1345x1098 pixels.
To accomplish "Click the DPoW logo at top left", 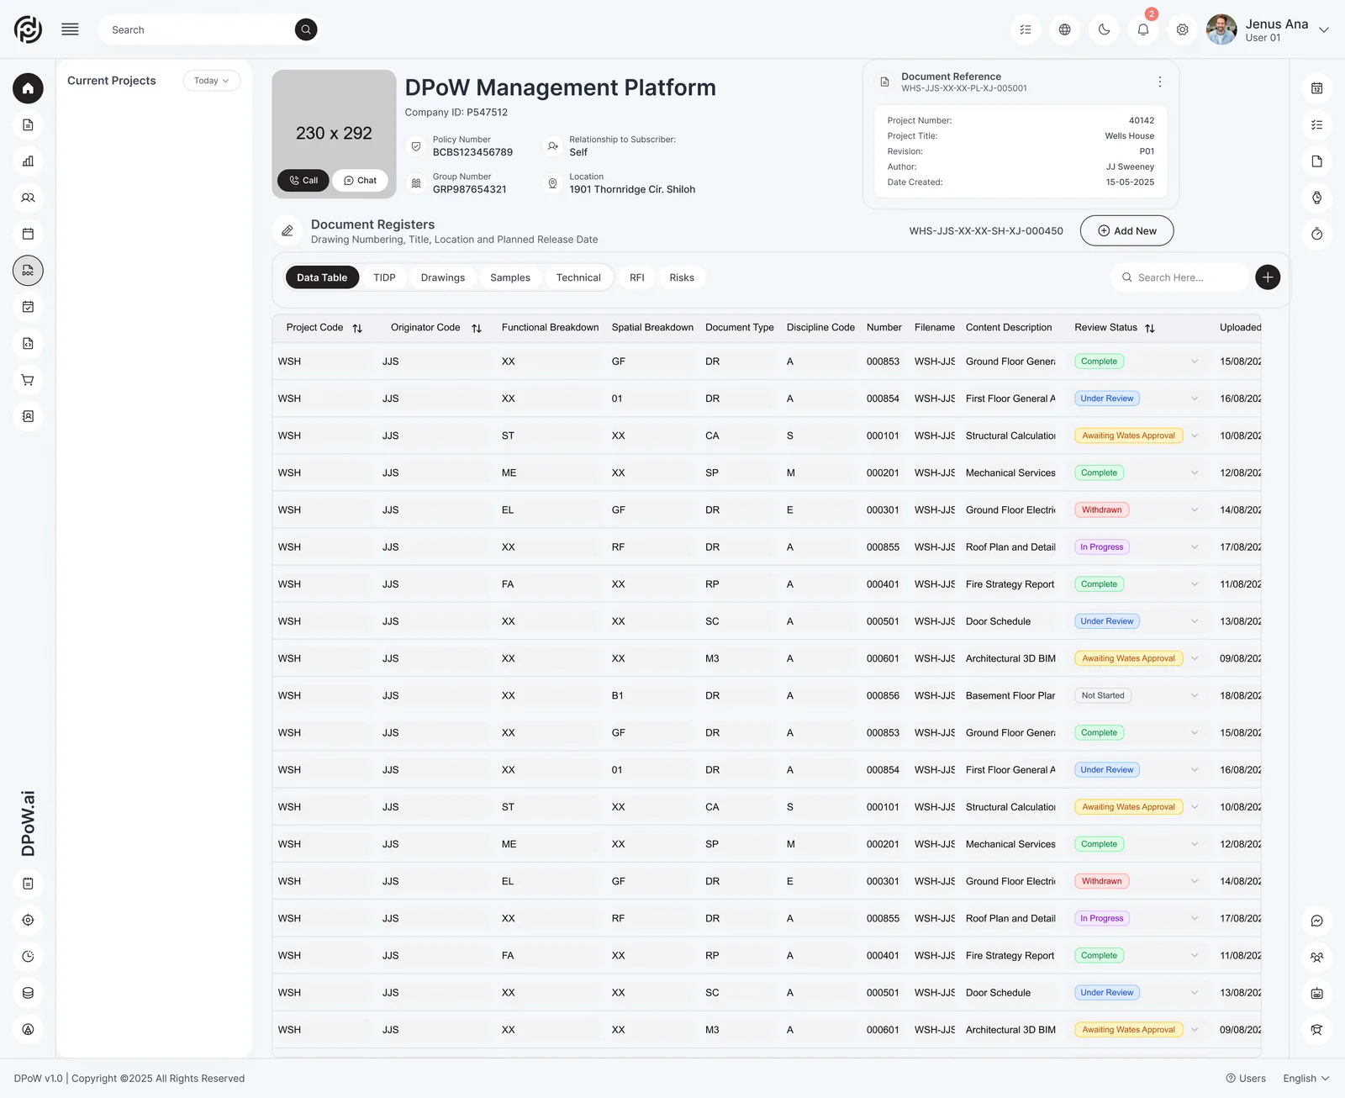I will coord(28,29).
